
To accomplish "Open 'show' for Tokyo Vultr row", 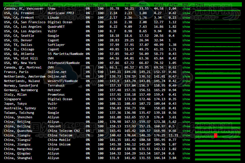I will pos(186,103).
